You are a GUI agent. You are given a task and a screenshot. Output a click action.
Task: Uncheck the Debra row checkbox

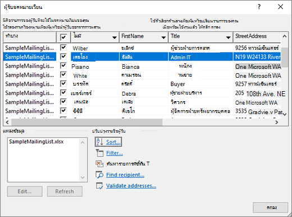point(63,93)
